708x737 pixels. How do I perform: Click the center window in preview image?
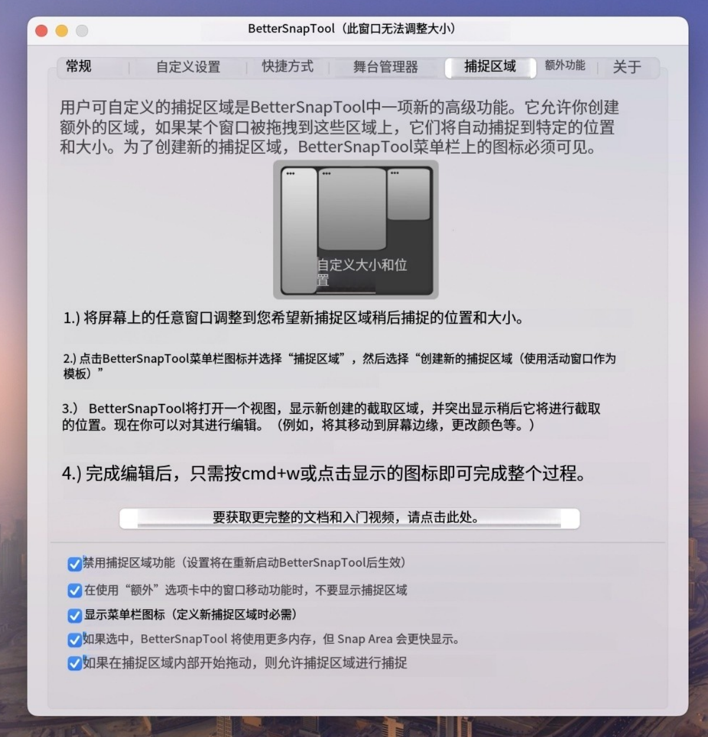point(352,209)
